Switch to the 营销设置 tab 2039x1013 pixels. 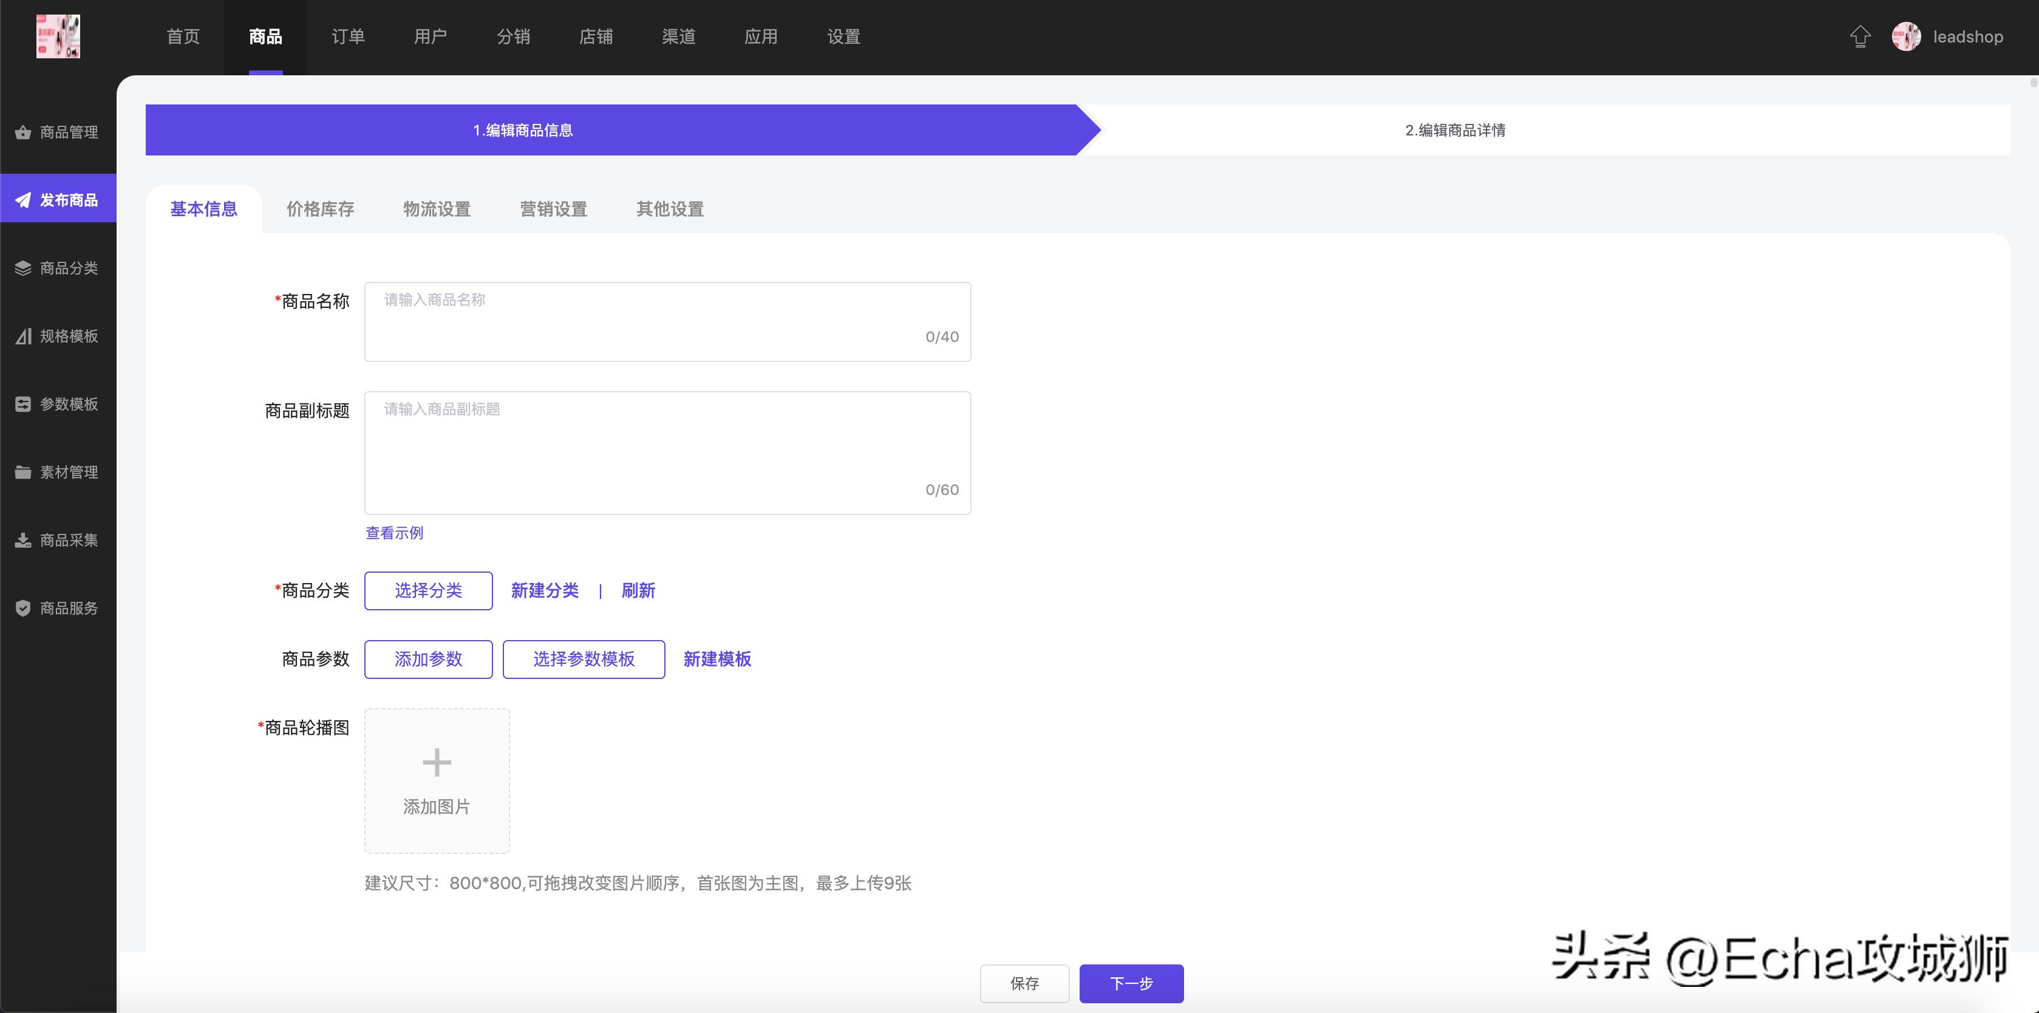(553, 209)
